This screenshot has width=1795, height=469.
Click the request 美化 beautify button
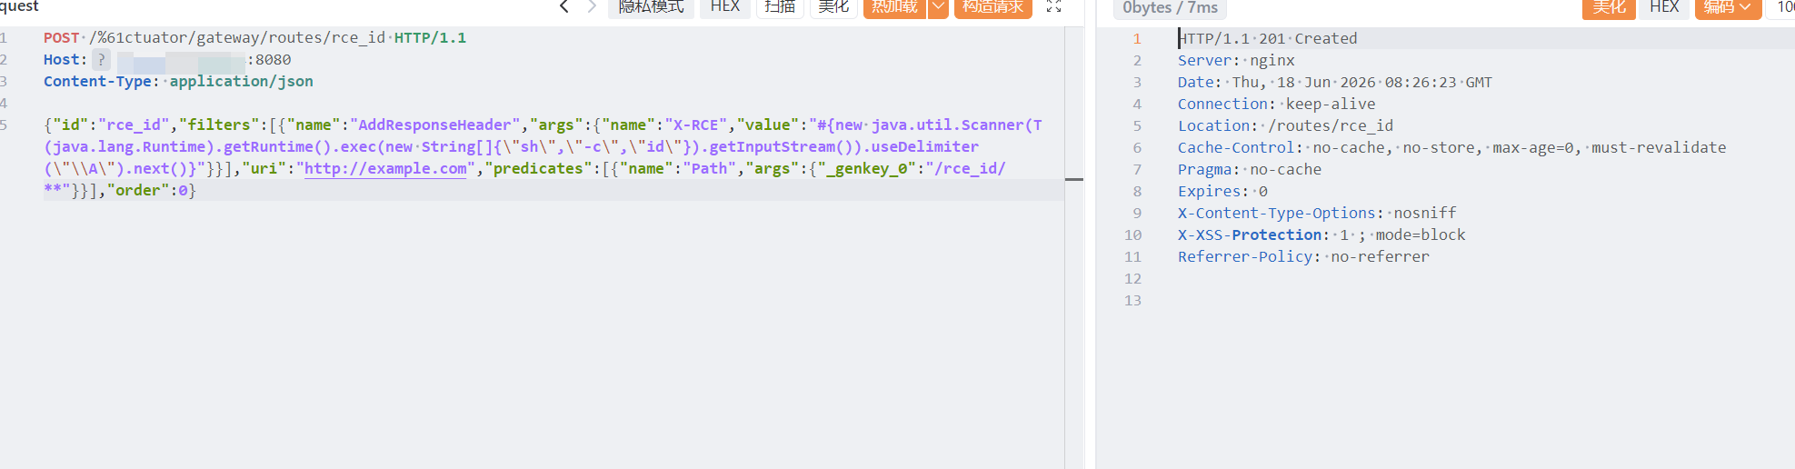click(833, 7)
